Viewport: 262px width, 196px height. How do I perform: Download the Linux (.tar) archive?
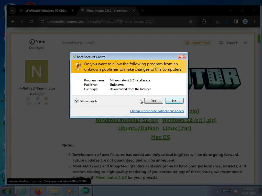point(177,129)
